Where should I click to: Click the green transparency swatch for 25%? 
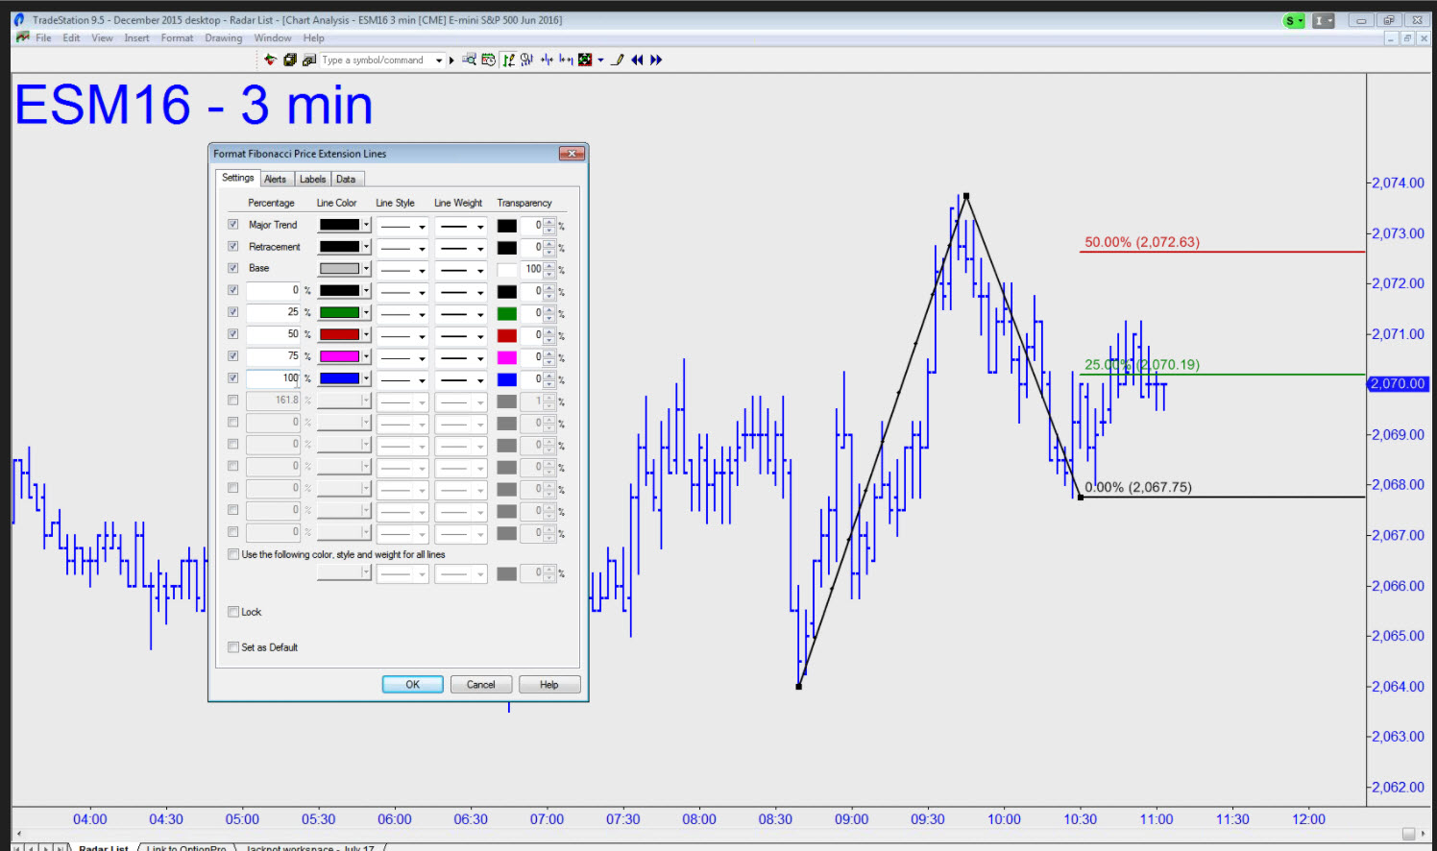tap(507, 314)
